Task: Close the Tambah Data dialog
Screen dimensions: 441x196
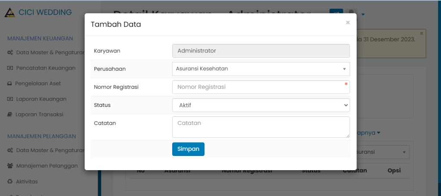Action: [348, 23]
